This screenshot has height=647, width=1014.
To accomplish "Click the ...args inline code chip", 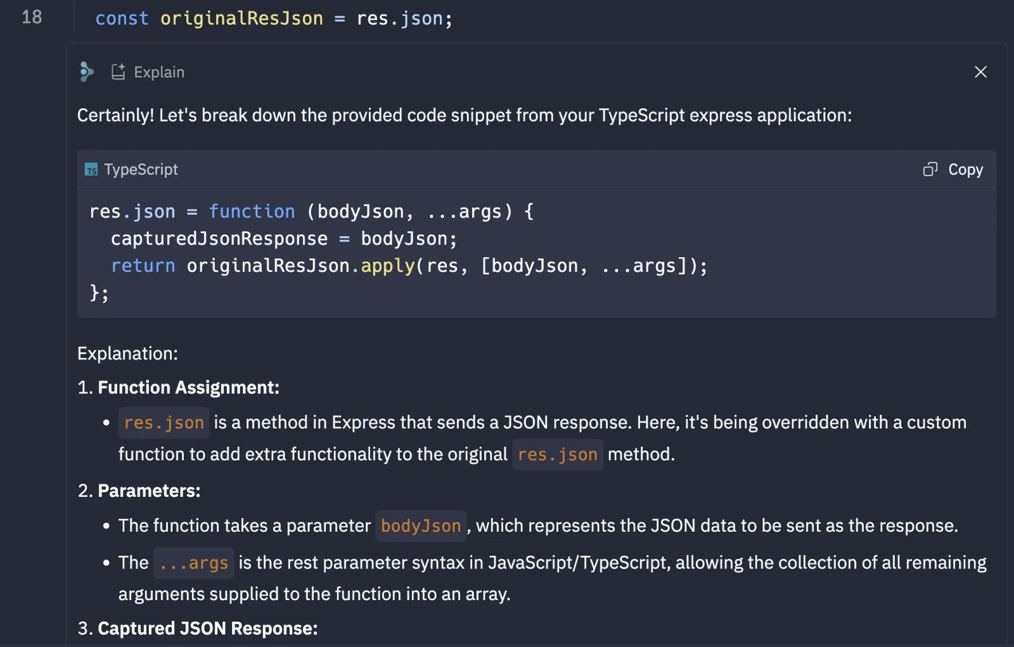I will 193,563.
